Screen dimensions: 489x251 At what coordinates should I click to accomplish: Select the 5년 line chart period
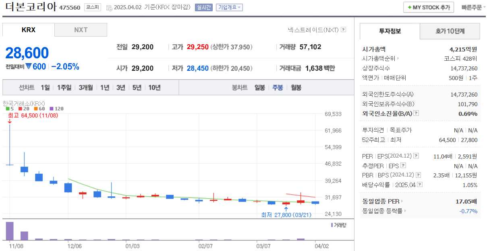[137, 88]
